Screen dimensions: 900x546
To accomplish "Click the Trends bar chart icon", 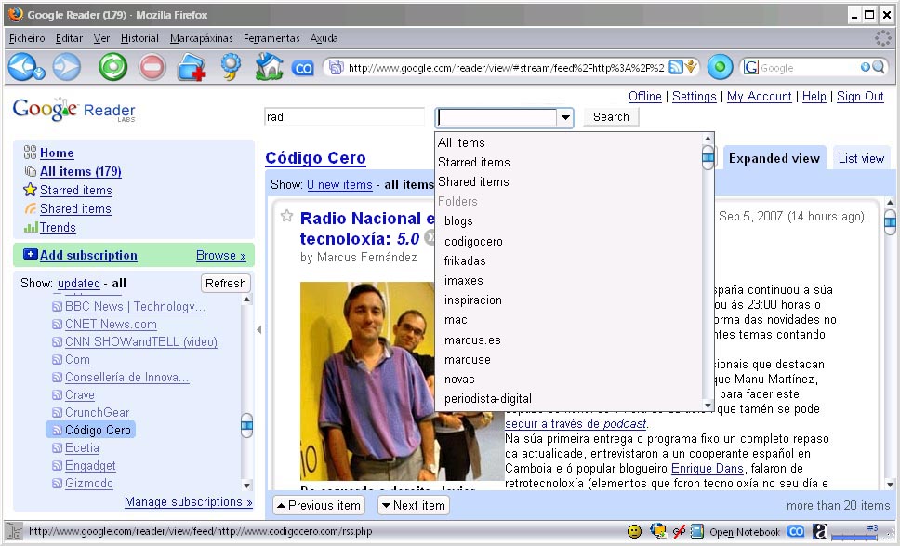I will click(31, 227).
